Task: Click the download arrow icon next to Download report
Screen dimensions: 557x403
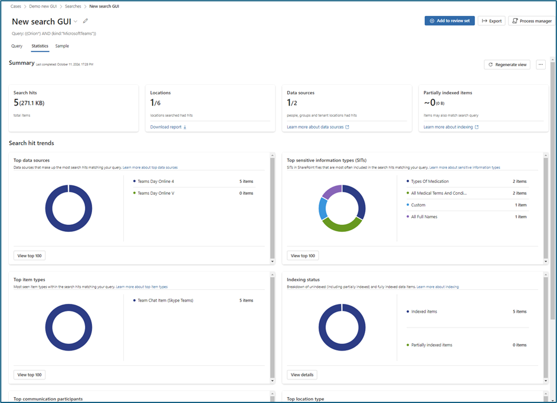Action: tap(185, 127)
